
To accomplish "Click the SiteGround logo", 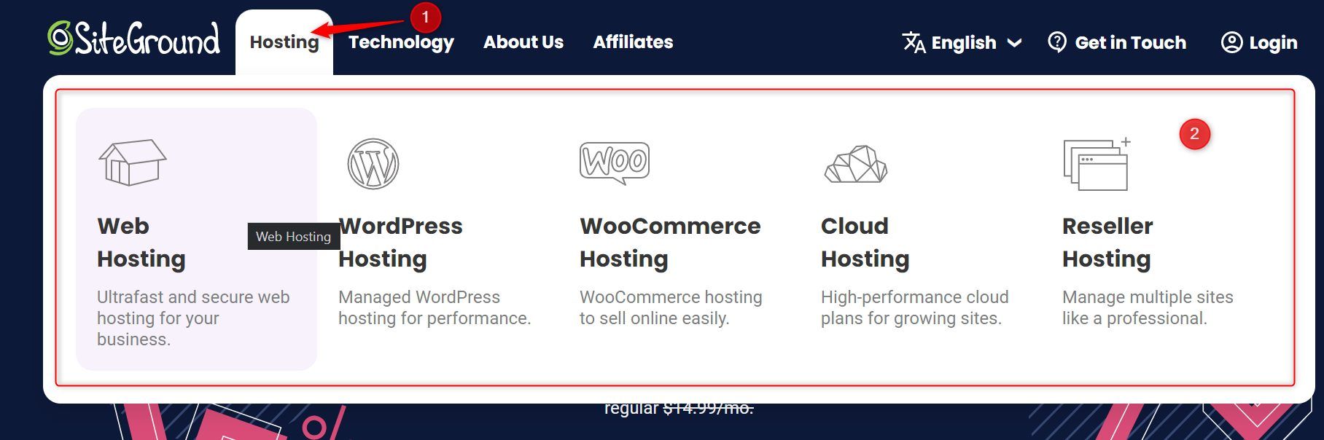I will pos(133,38).
